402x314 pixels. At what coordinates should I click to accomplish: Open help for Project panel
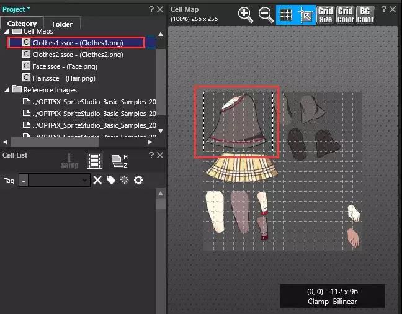click(151, 9)
